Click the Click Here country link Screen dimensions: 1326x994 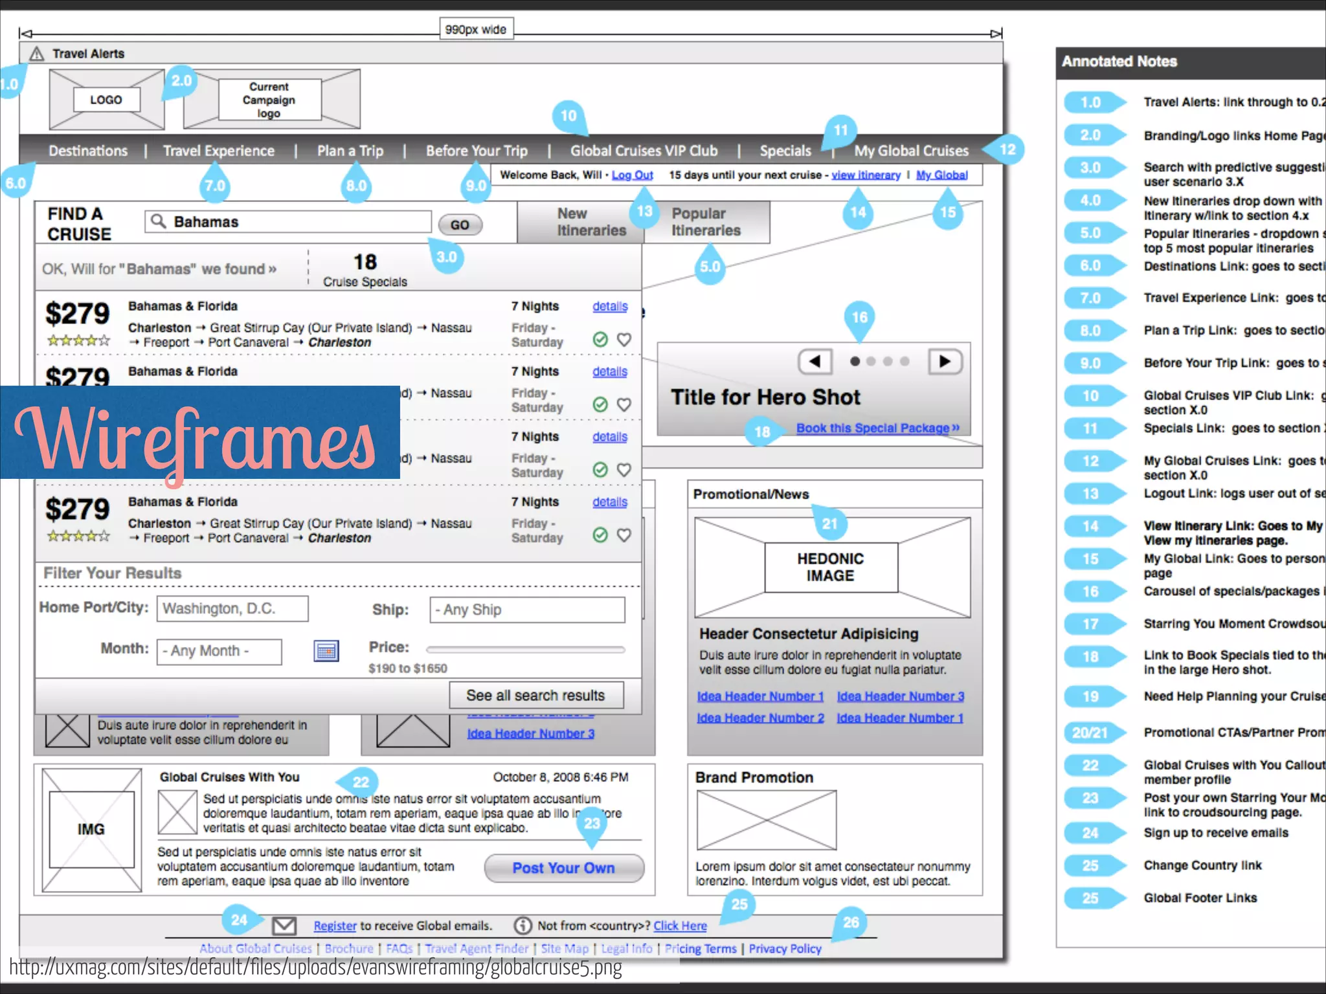(680, 926)
